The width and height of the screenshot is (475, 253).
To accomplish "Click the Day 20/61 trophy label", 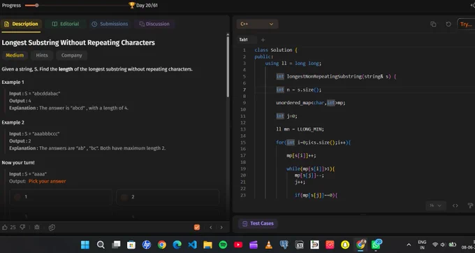I will point(143,6).
